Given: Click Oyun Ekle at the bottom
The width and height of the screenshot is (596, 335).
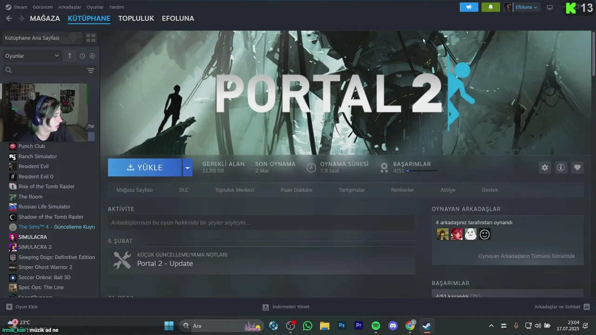Looking at the screenshot, I should coord(22,307).
